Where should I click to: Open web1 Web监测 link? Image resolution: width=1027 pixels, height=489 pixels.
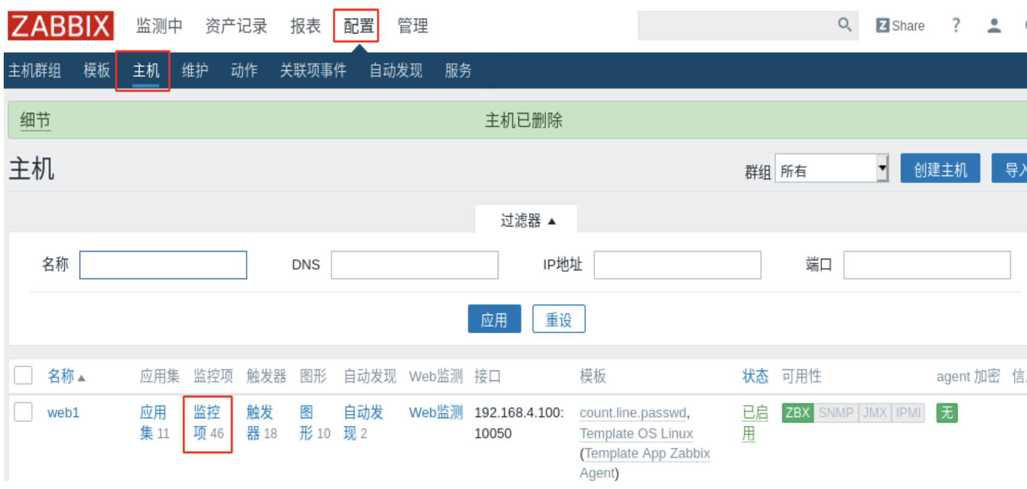tap(436, 413)
